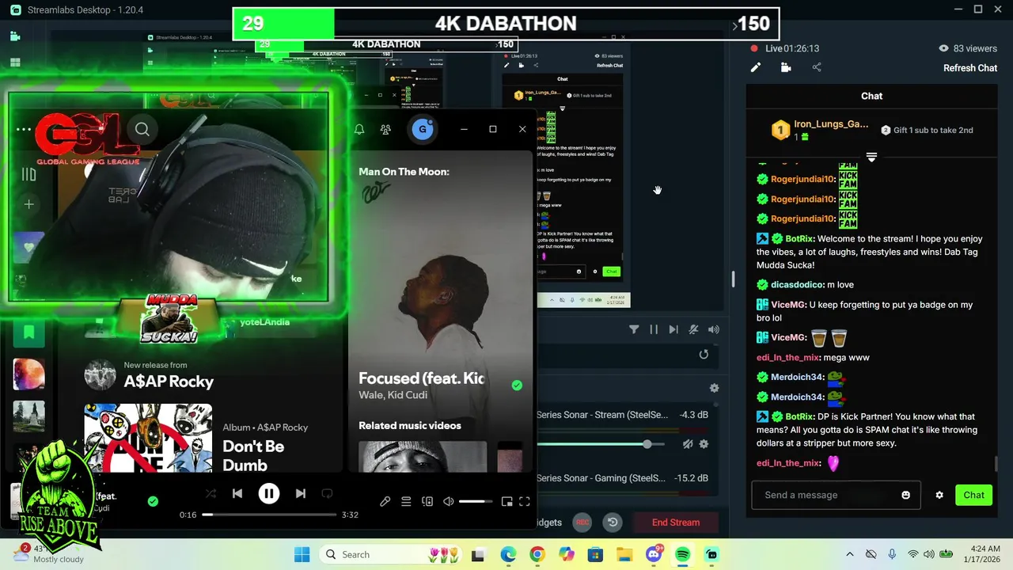
Task: Click the filter funnel icon
Action: (634, 329)
